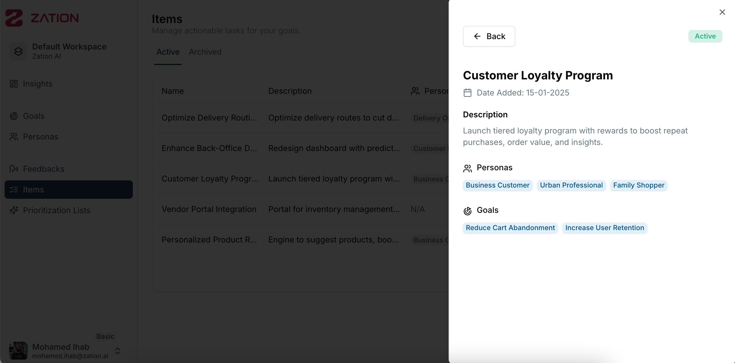Open the Reduce Cart Abandonment goal tag
The width and height of the screenshot is (735, 363).
tap(510, 228)
